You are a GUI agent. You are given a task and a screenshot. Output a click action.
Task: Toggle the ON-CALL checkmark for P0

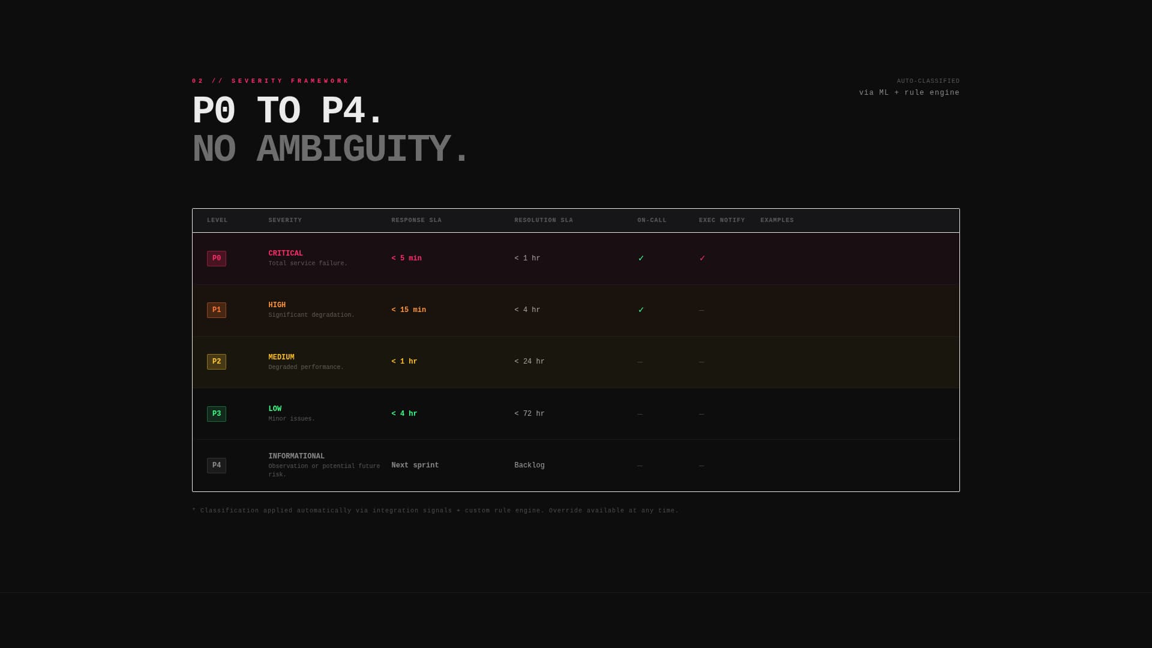(641, 258)
